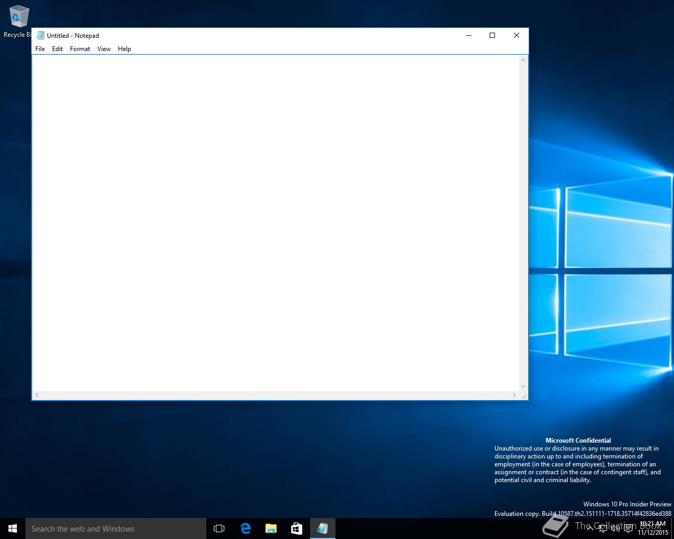The height and width of the screenshot is (539, 674).
Task: Minimize the Notepad window
Action: click(x=468, y=35)
